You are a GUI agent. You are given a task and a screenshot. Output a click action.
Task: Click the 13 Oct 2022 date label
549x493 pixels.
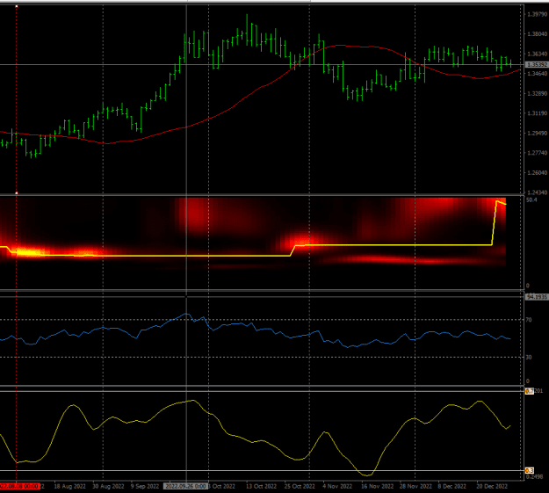point(261,486)
